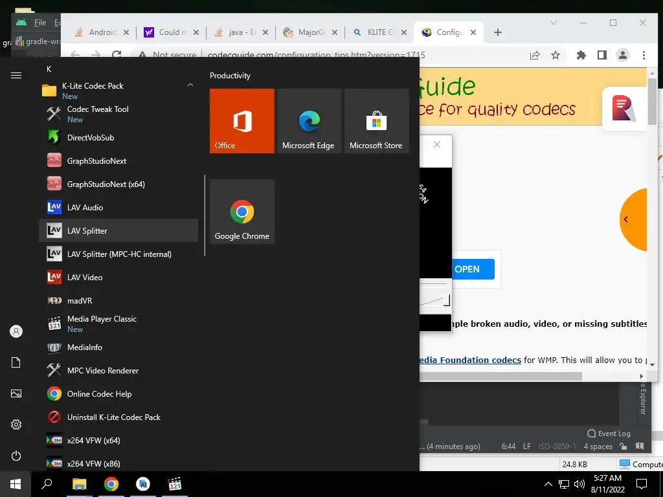Screen dimensions: 663x497
Task: Open GraphStudioNext (x64) entry
Action: [x=118, y=184]
